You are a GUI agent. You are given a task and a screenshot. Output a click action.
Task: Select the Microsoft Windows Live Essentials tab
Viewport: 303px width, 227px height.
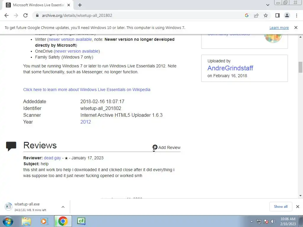[x=38, y=5]
